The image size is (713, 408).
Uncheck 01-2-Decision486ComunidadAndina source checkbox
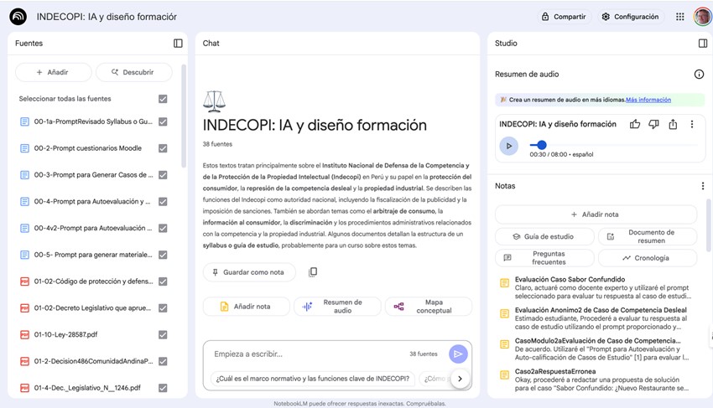(163, 361)
